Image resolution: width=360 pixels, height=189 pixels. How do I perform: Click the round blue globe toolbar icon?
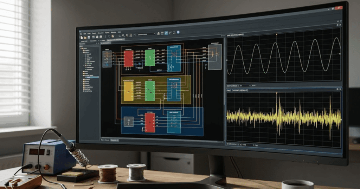tap(178, 32)
